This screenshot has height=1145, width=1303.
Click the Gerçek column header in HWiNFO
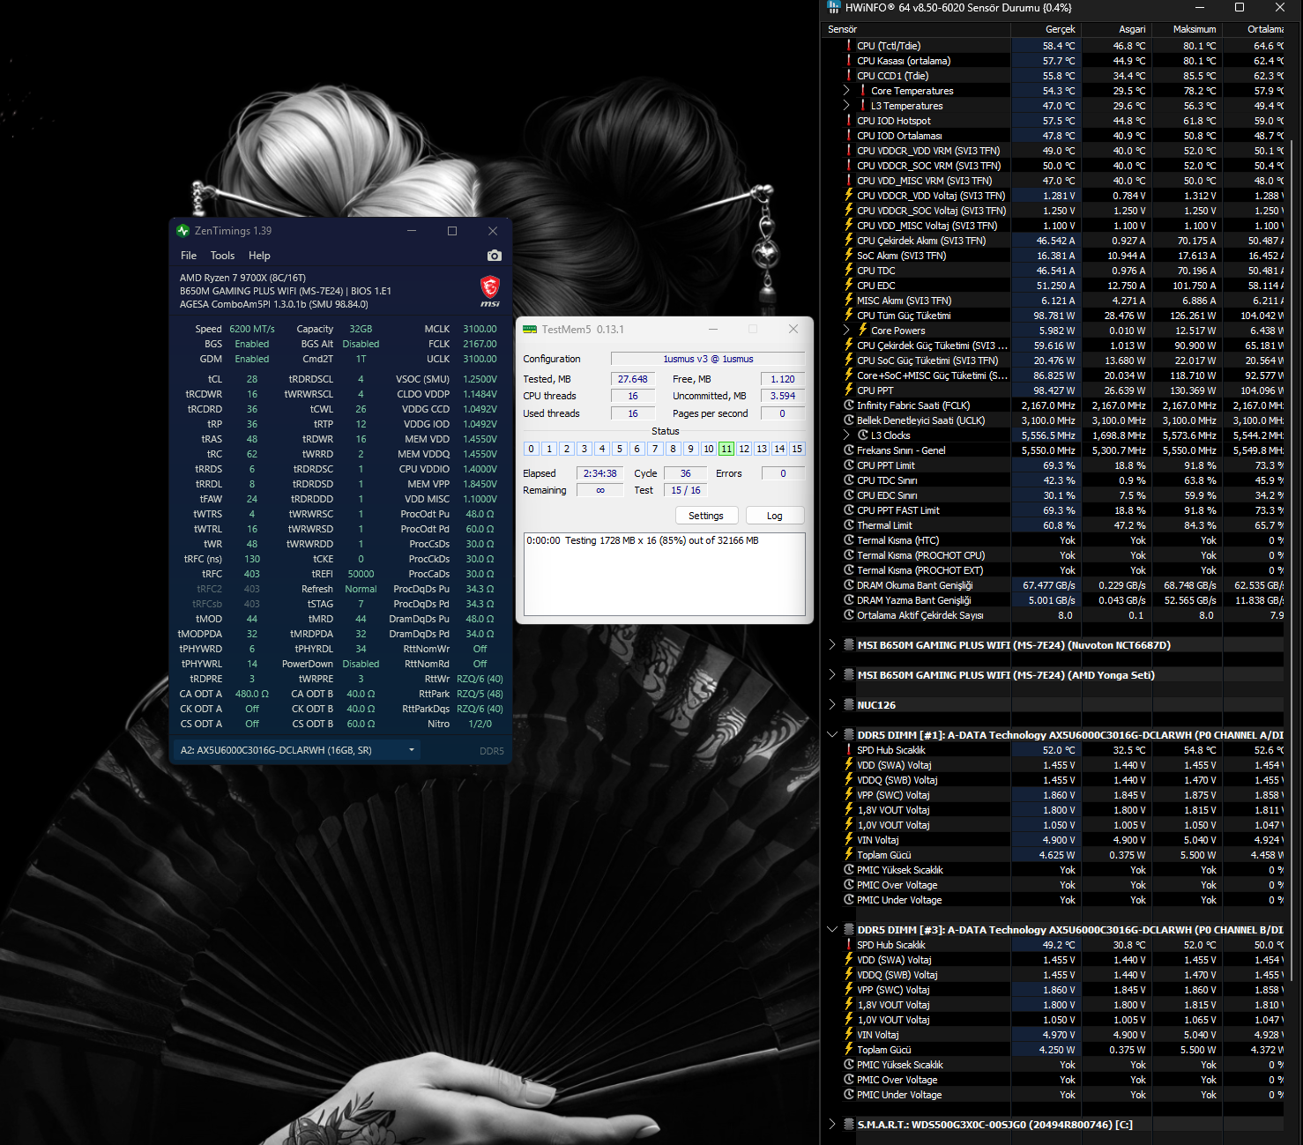pyautogui.click(x=1046, y=29)
